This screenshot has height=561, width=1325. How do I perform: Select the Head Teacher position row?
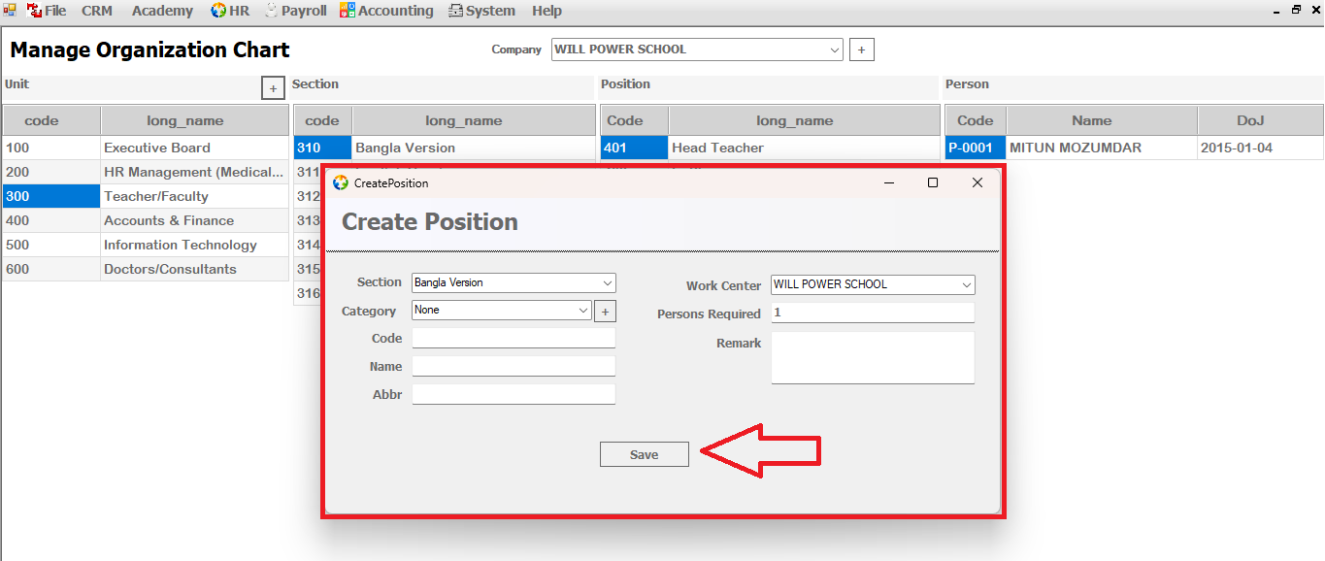pos(770,148)
